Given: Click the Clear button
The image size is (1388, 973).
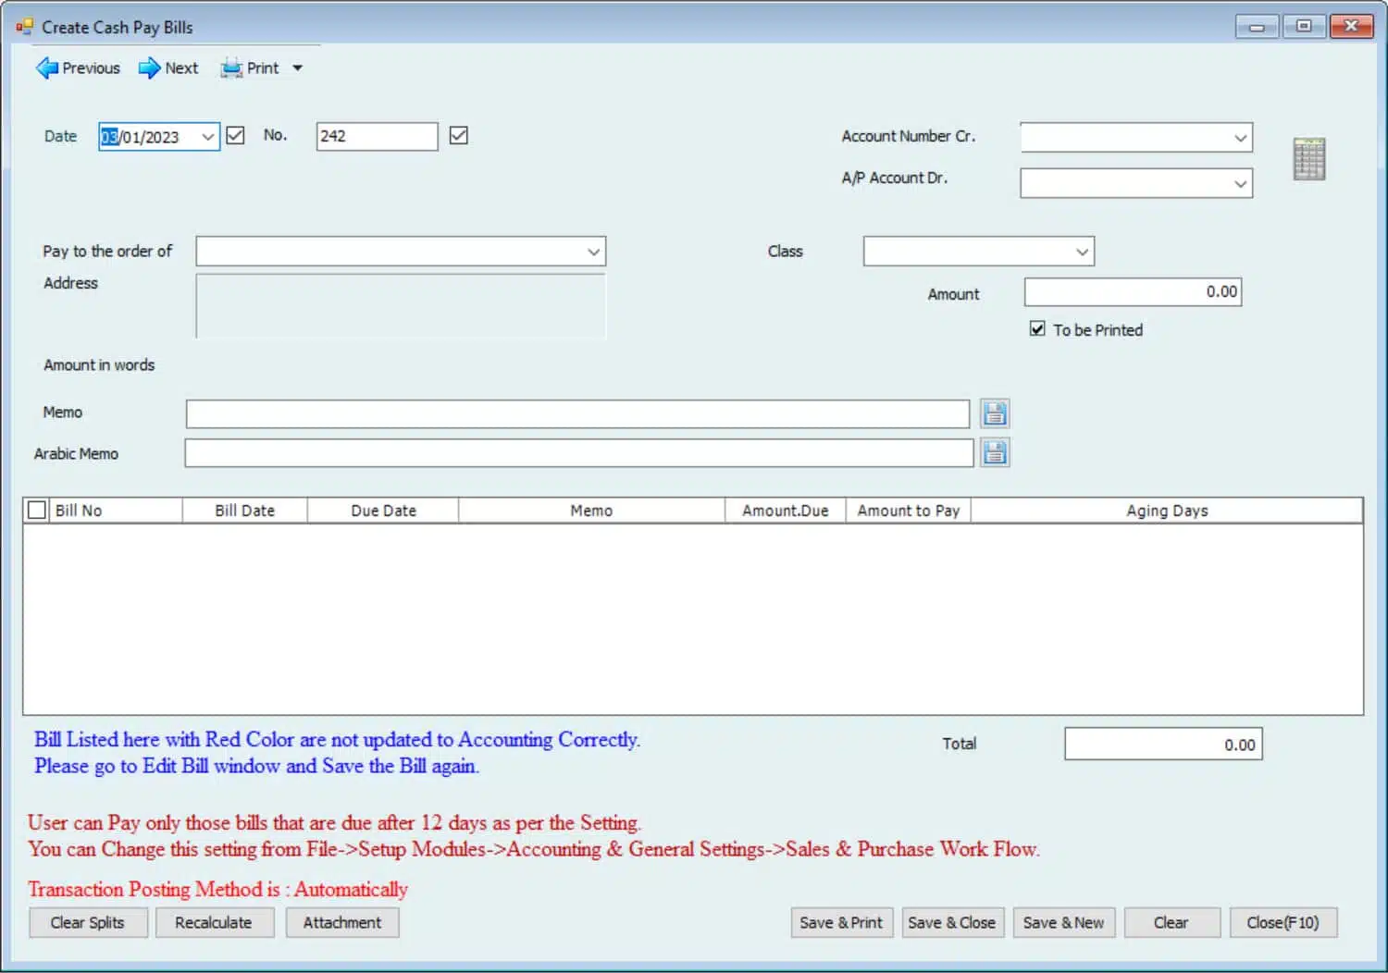Looking at the screenshot, I should pos(1171,922).
